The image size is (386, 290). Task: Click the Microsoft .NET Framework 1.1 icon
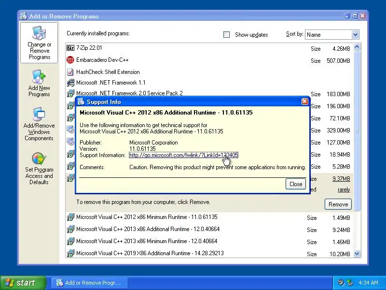[x=70, y=83]
